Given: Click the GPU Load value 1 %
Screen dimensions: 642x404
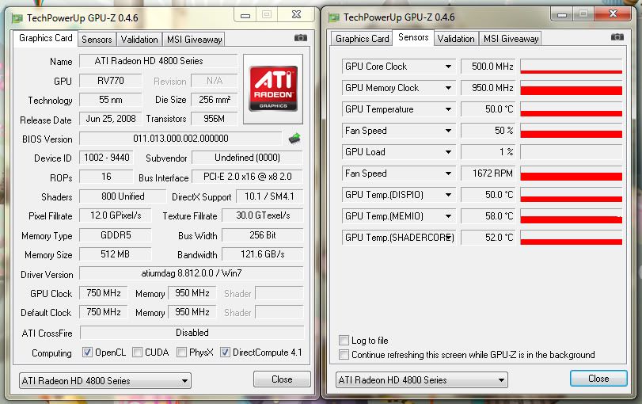Looking at the screenshot, I should [x=488, y=152].
